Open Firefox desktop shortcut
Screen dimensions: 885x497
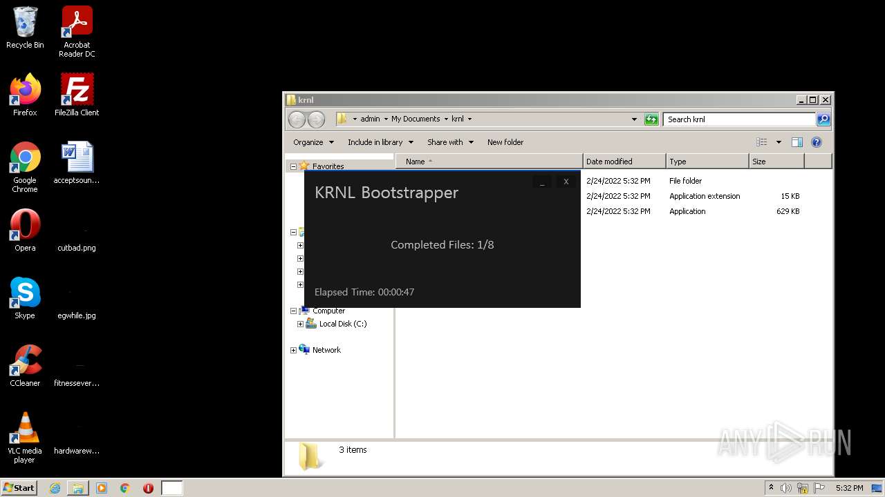25,95
